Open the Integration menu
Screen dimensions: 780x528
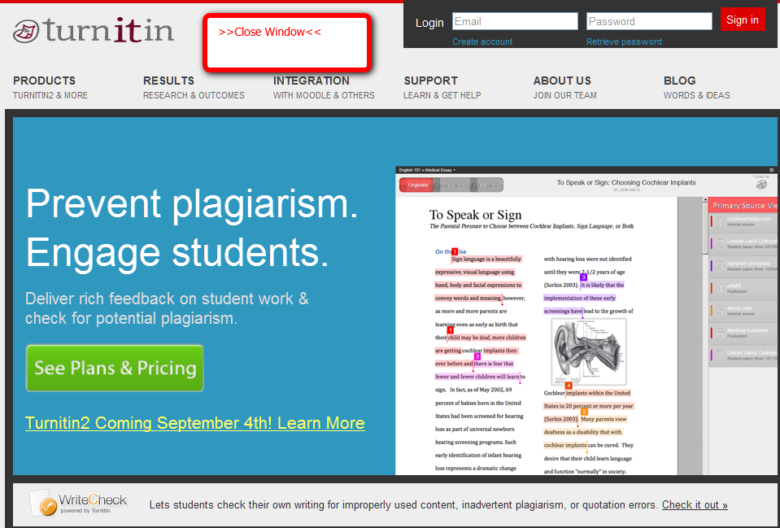tap(324, 88)
